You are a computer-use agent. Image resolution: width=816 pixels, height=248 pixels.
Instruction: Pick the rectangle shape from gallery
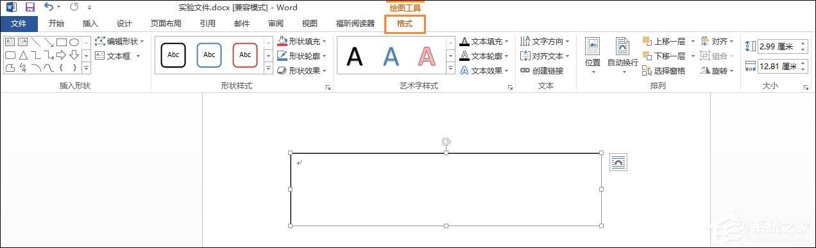62,42
